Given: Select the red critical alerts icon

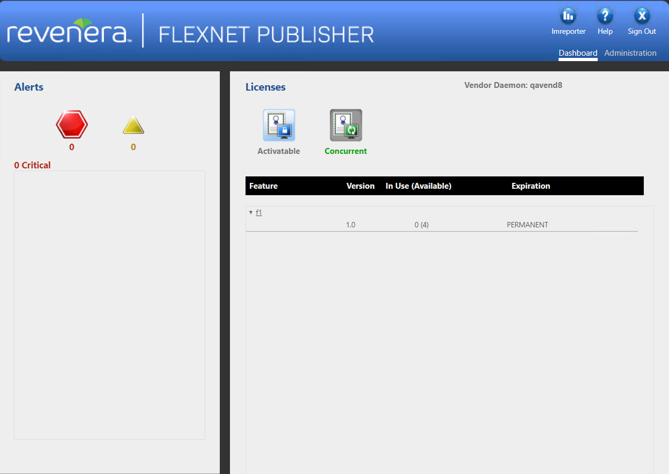Looking at the screenshot, I should coord(72,125).
